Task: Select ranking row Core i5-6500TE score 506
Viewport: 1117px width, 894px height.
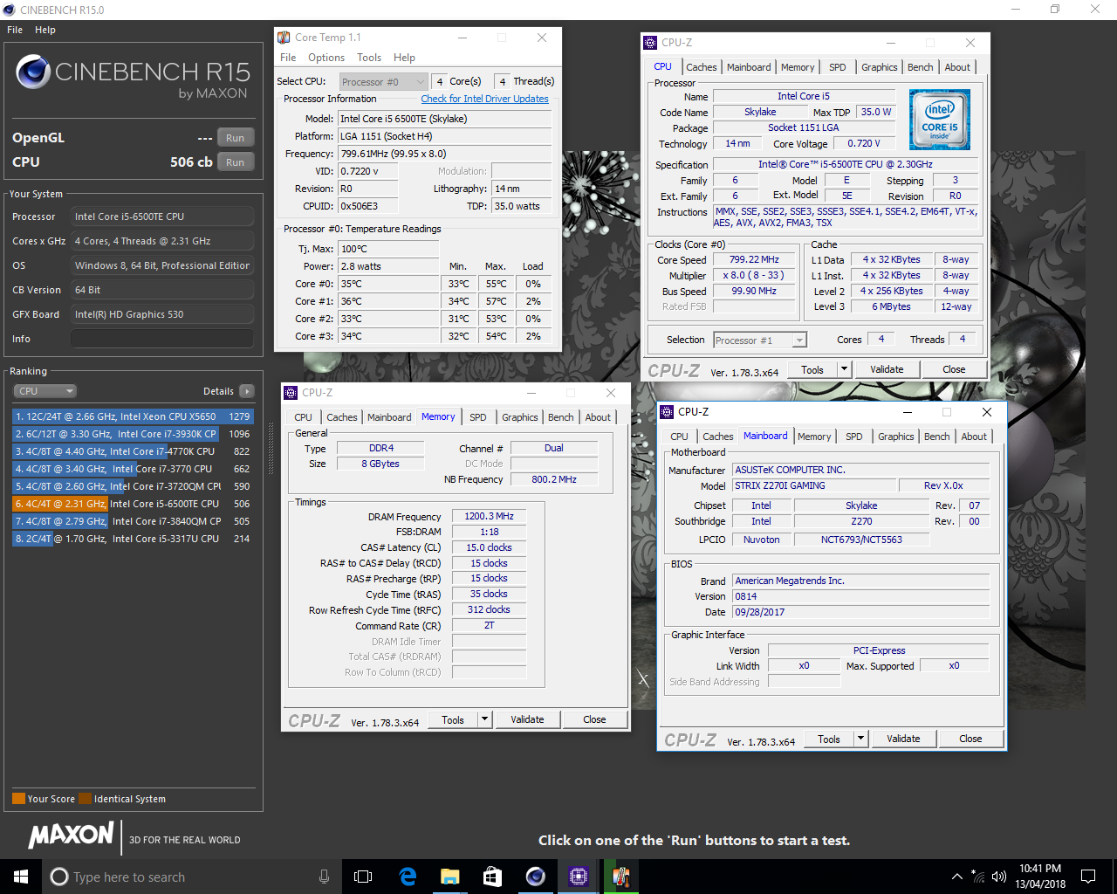Action: pos(133,504)
